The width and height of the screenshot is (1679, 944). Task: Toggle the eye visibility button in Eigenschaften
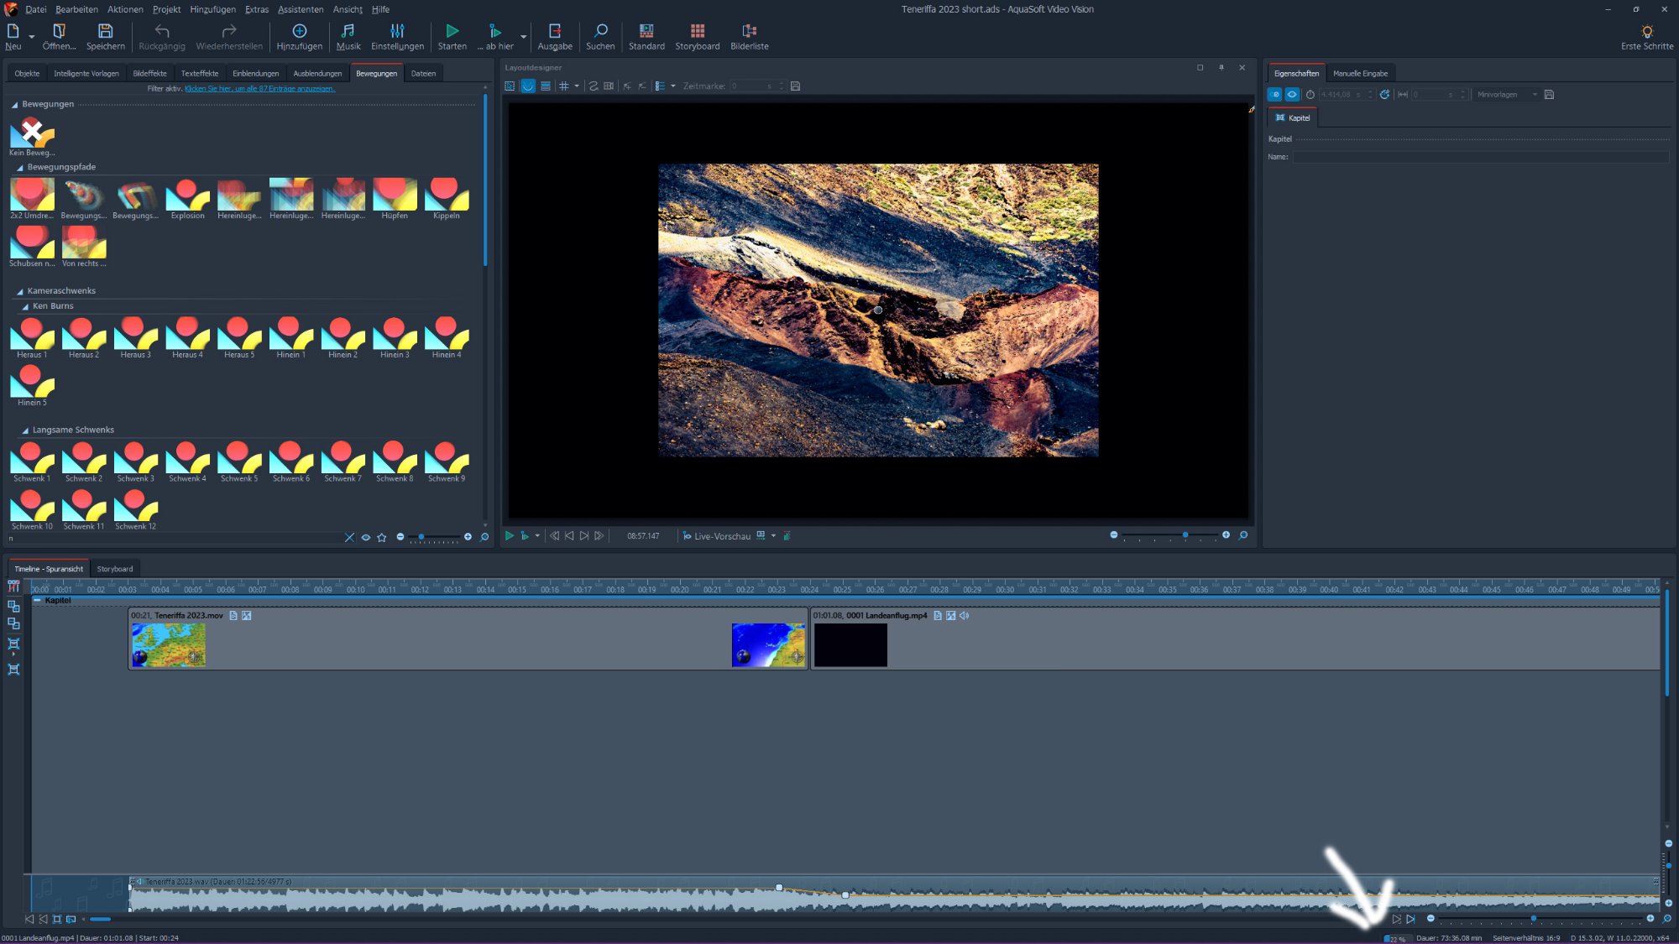(x=1292, y=95)
